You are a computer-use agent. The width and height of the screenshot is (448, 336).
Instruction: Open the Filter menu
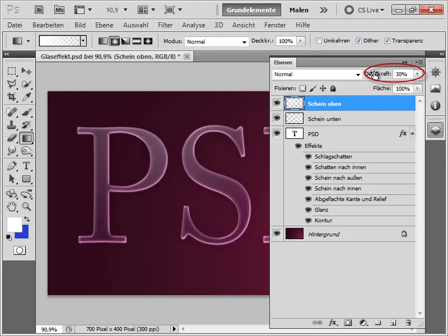coord(165,25)
